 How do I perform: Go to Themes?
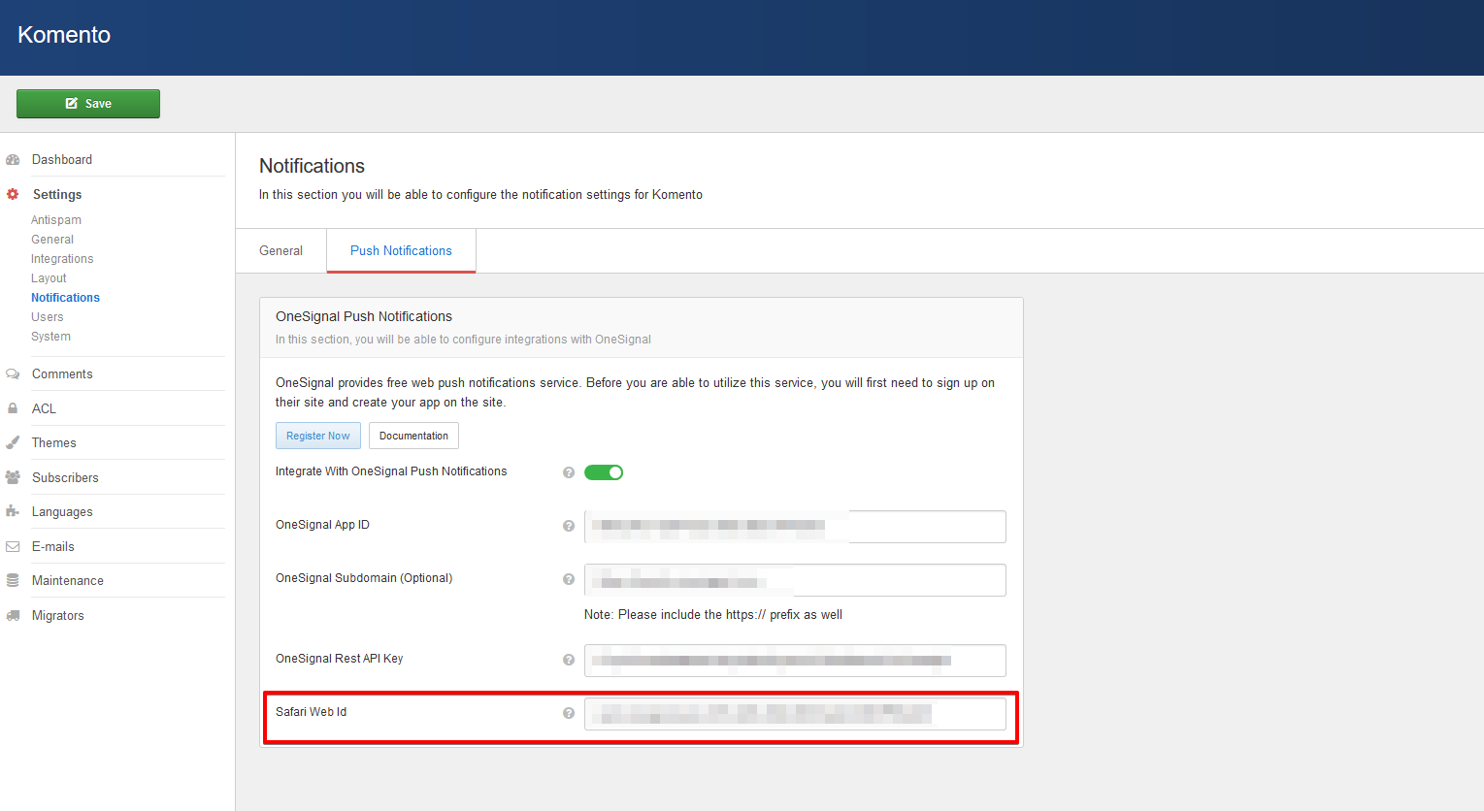53,443
